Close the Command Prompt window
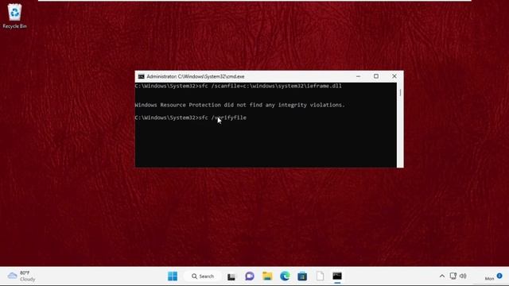 click(394, 76)
